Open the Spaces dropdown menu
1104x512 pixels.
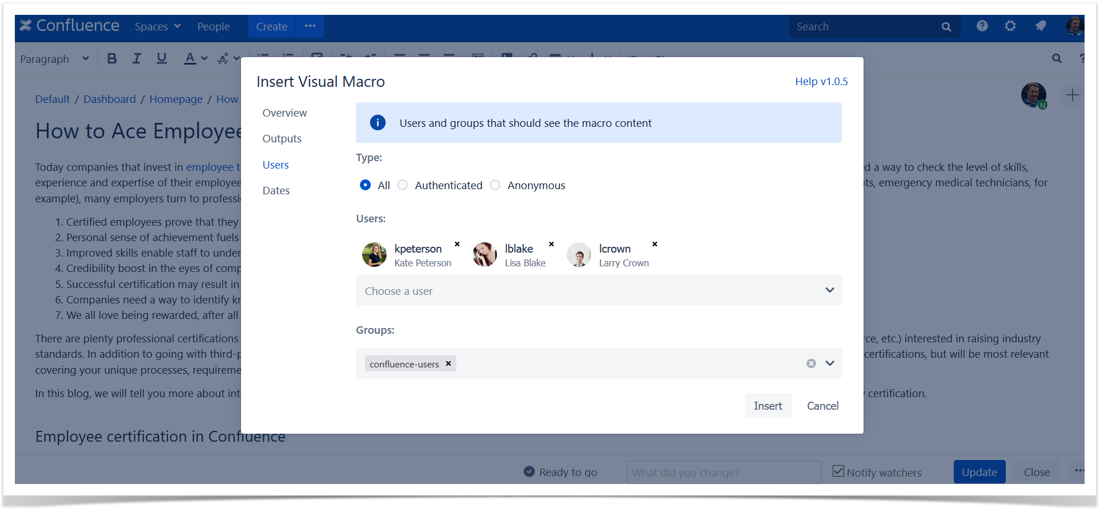[x=158, y=26]
